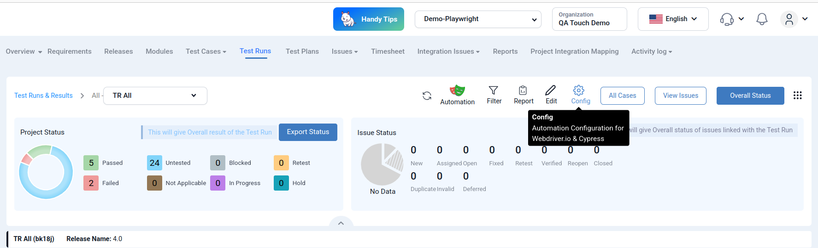This screenshot has height=248, width=818.
Task: Open the English language dropdown
Action: [x=673, y=19]
